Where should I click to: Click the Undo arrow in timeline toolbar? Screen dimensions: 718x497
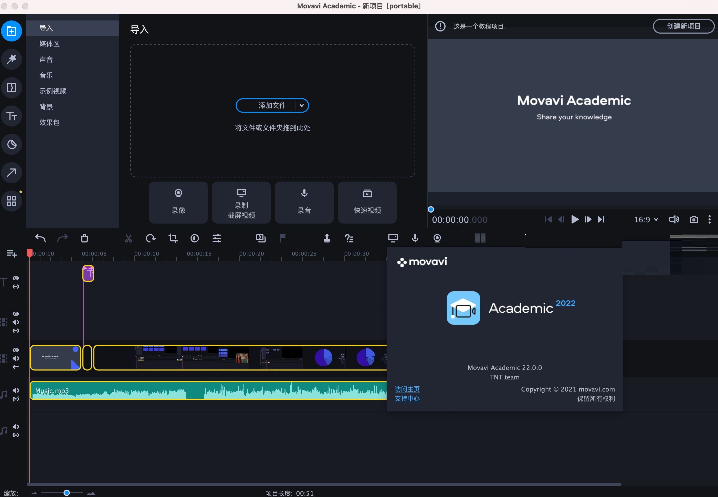(x=40, y=238)
